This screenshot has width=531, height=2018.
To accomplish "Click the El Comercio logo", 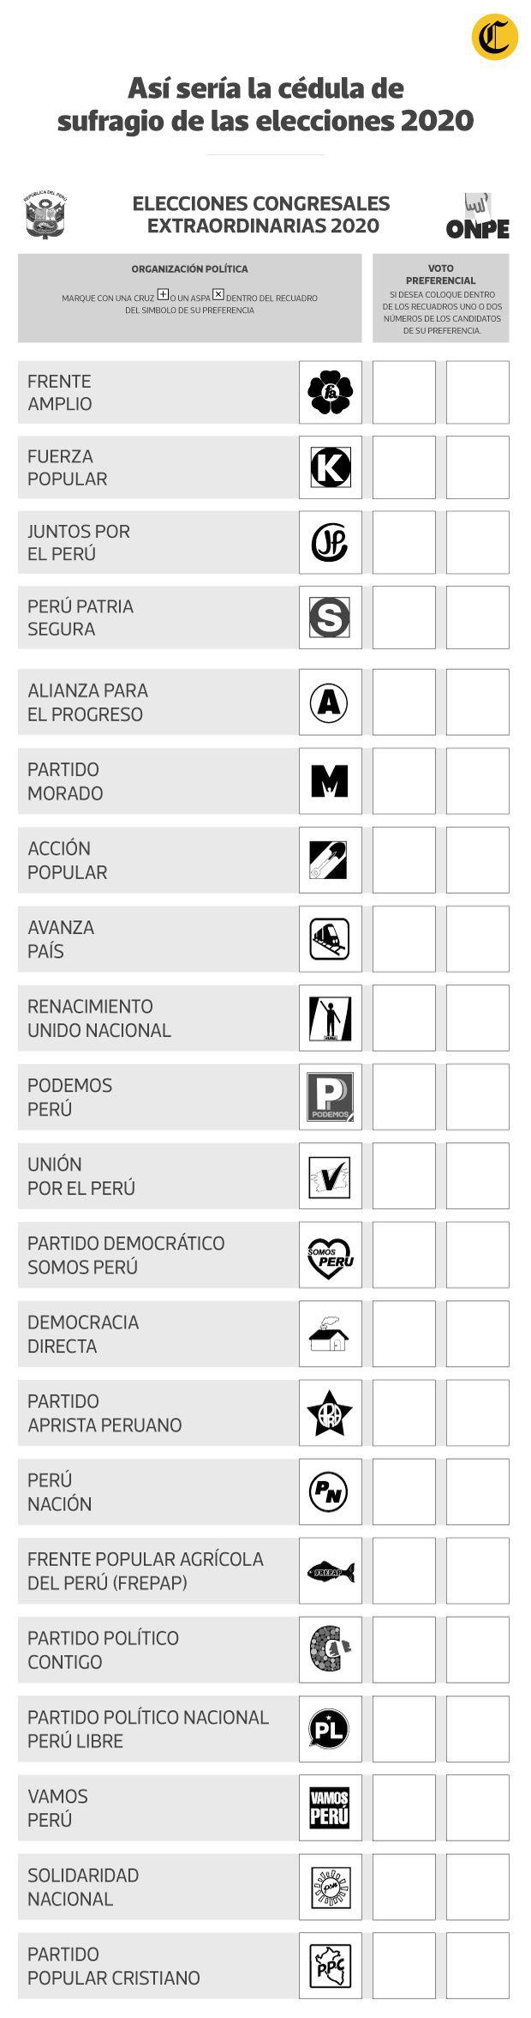I will (x=494, y=38).
